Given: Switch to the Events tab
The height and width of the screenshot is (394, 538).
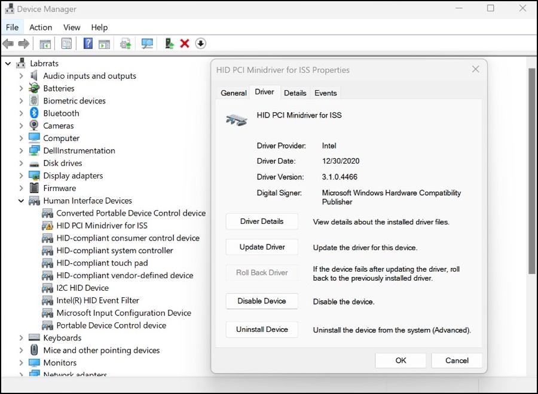Looking at the screenshot, I should (326, 93).
